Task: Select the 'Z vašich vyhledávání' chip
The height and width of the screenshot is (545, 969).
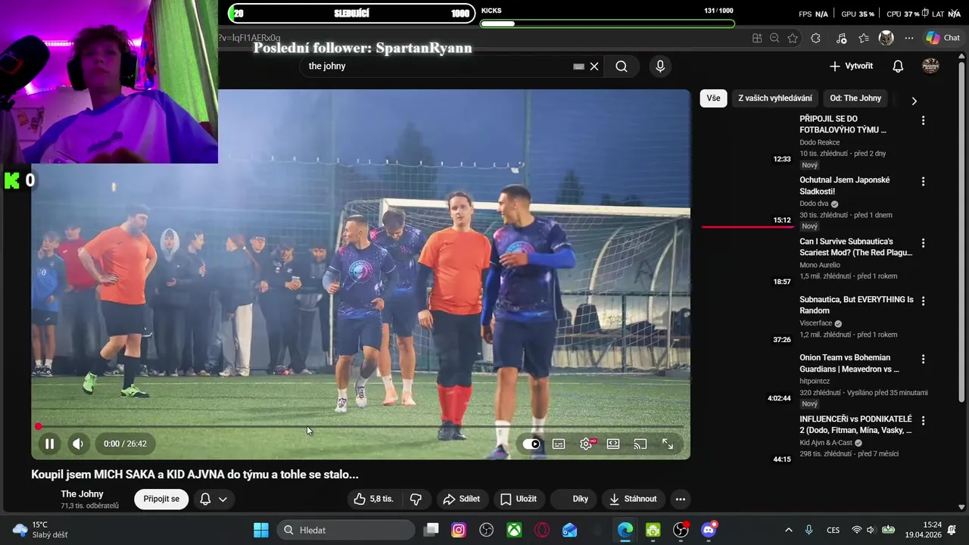Action: pyautogui.click(x=775, y=98)
